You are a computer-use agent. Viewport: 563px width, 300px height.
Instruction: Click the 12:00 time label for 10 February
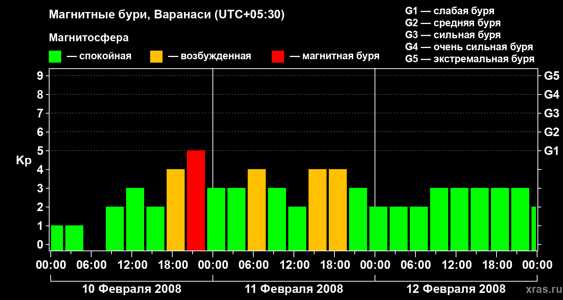click(132, 265)
